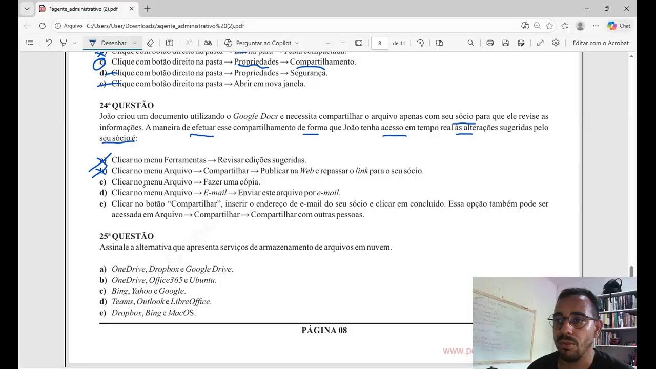This screenshot has width=656, height=369.
Task: Click Perguntar ao Copilot button
Action: [258, 43]
